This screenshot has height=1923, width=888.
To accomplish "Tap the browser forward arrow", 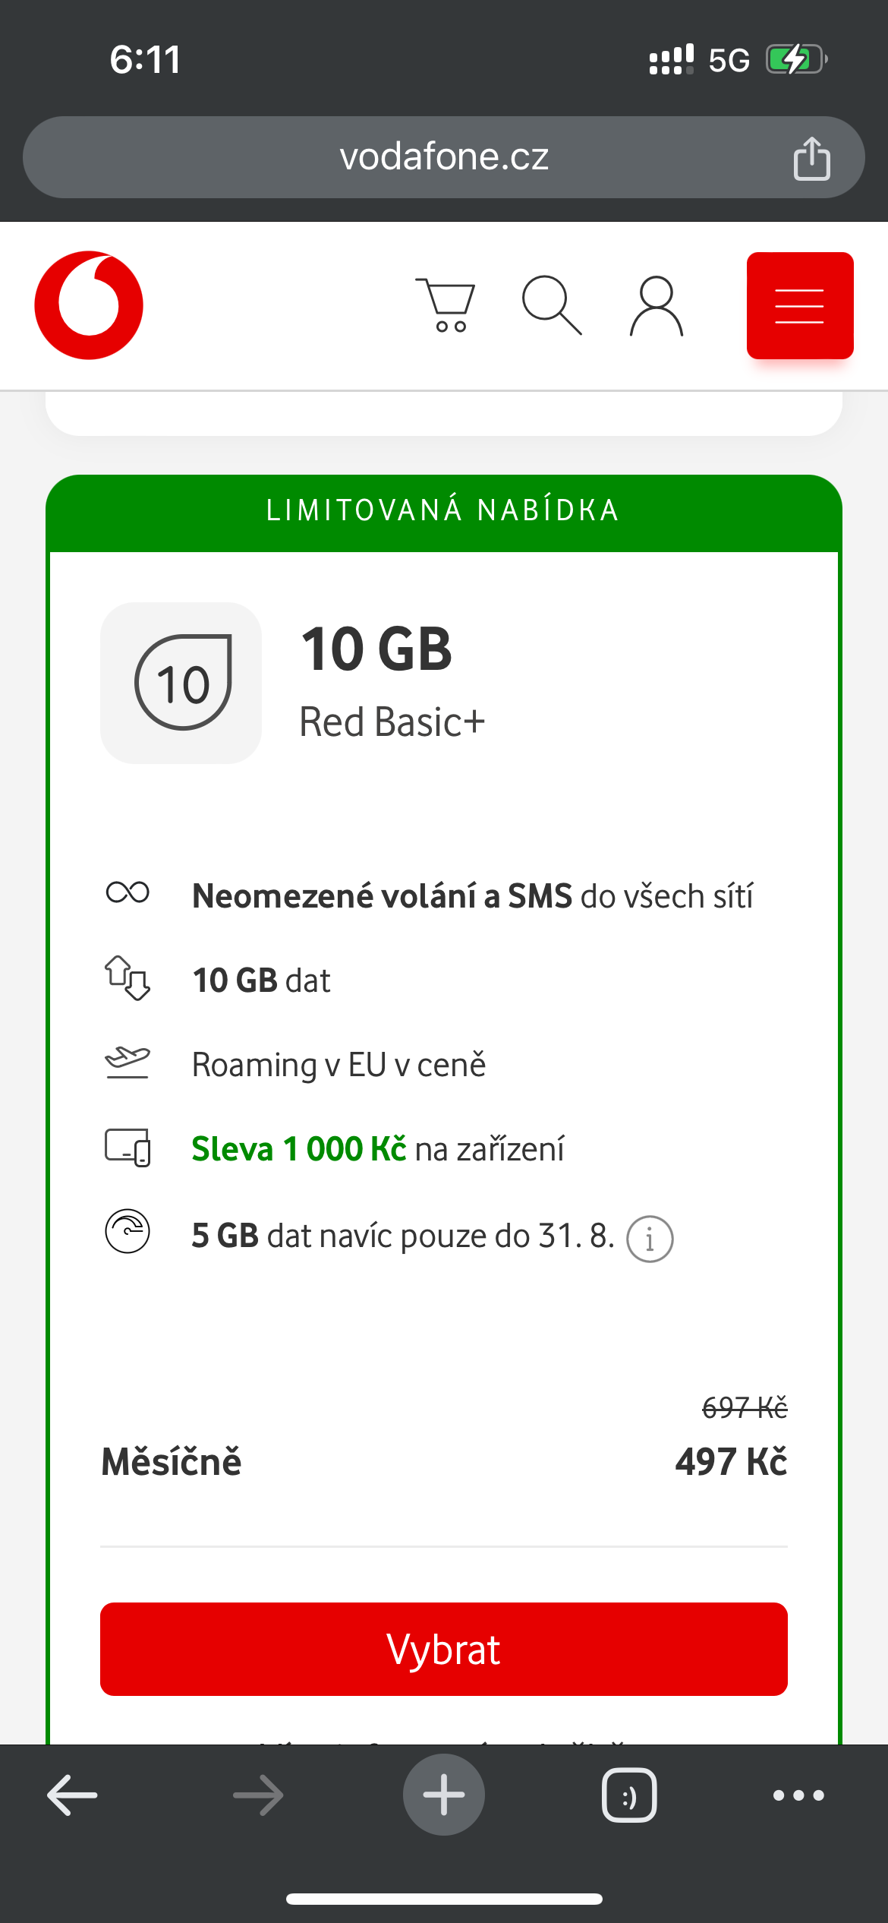I will pyautogui.click(x=258, y=1795).
